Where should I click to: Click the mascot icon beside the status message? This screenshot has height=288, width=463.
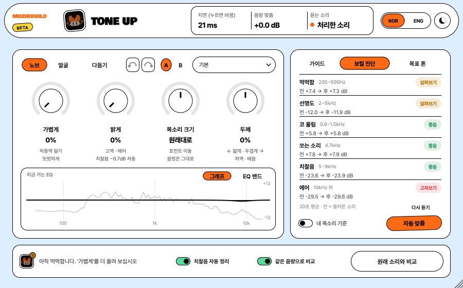(x=27, y=261)
